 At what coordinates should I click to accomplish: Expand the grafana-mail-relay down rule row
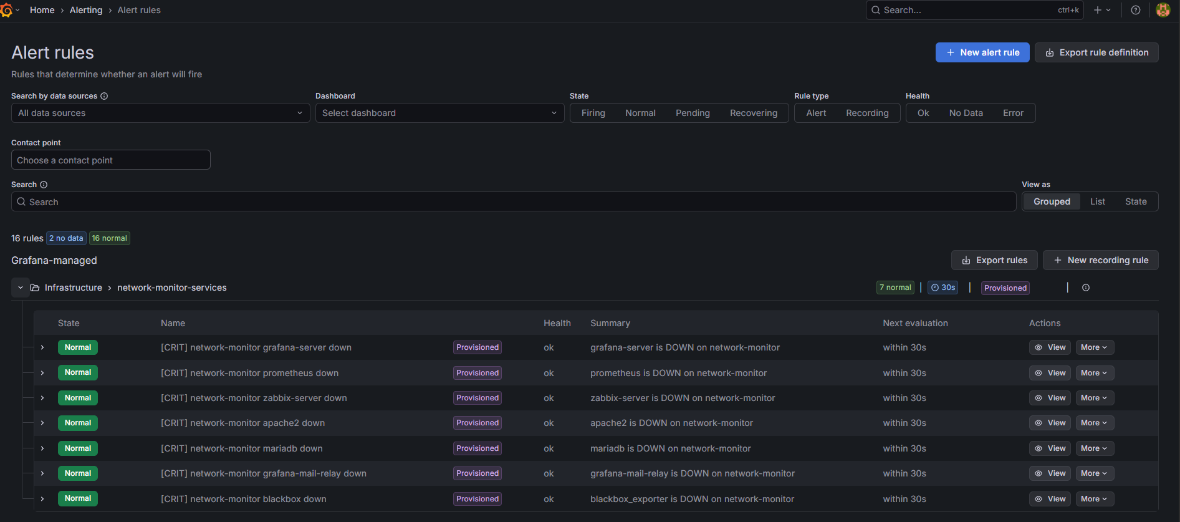point(42,473)
